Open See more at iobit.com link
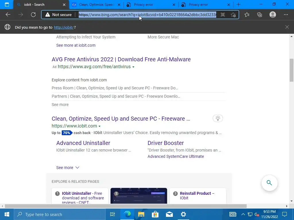Image resolution: width=294 pixels, height=220 pixels. click(x=76, y=45)
